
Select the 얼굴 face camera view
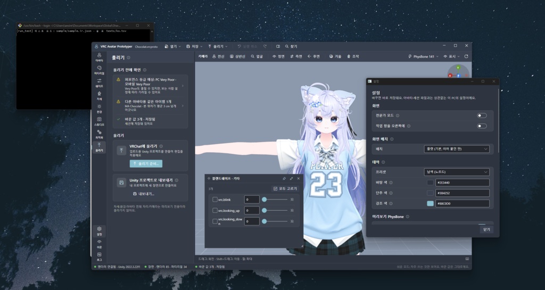(257, 56)
